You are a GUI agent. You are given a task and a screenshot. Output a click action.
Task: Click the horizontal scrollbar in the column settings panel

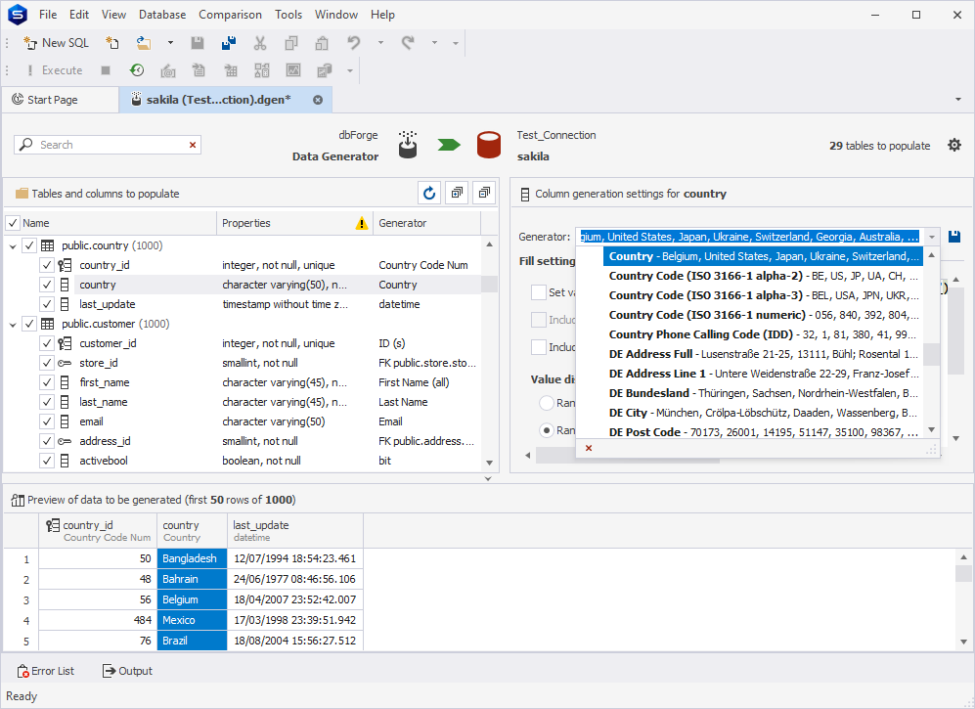(x=628, y=456)
